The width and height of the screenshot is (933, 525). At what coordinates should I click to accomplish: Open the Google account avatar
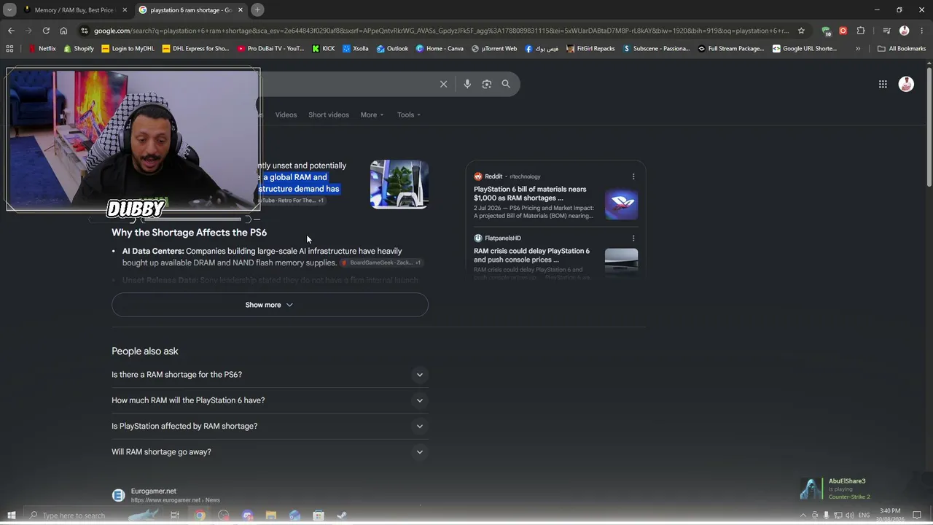tap(906, 85)
